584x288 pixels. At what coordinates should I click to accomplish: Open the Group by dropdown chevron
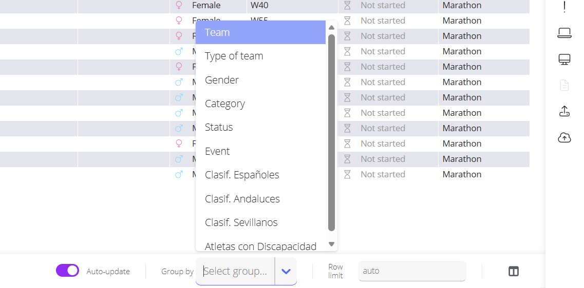[x=286, y=271]
